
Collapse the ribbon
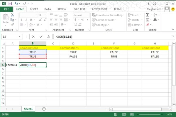(x=173, y=29)
